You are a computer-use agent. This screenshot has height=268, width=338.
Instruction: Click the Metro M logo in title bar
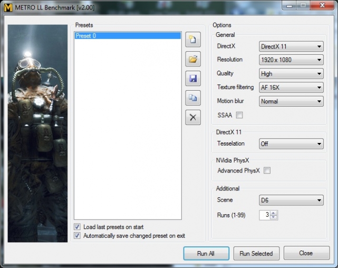[x=8, y=8]
